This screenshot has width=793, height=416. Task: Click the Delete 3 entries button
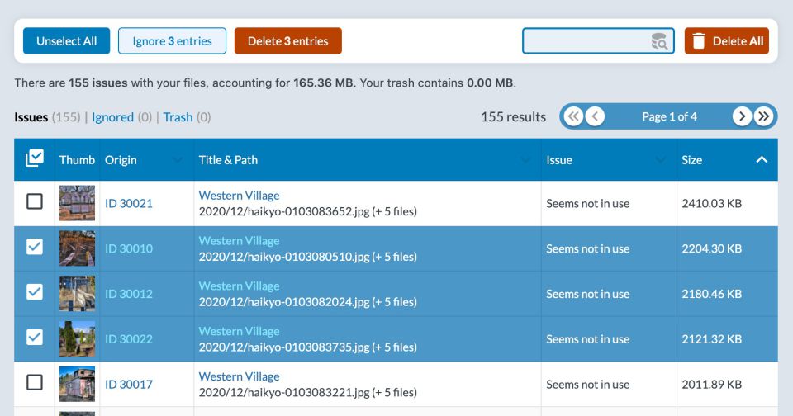click(287, 41)
